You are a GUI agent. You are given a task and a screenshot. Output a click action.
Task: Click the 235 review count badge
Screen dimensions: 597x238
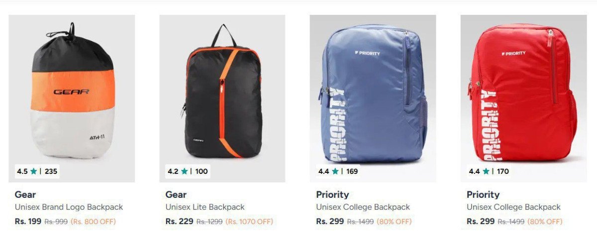coord(51,171)
